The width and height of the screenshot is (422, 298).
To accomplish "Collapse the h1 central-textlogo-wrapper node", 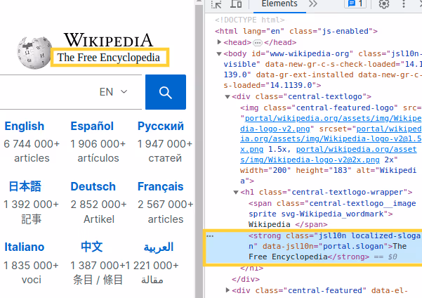I will (236, 193).
